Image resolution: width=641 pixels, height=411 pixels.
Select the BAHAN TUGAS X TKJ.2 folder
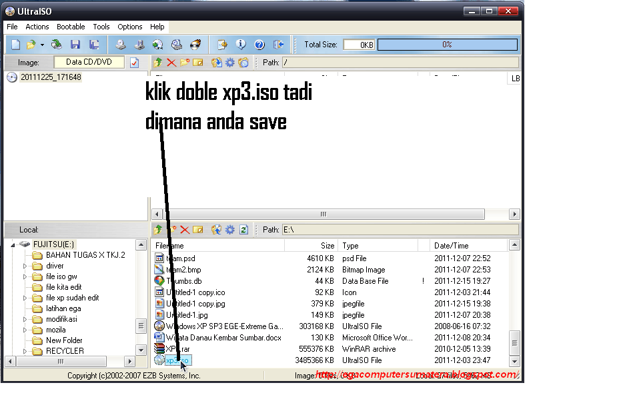pyautogui.click(x=85, y=255)
